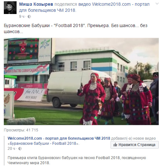Click the globe privacy icon next to 9 ч
This screenshot has height=168, width=159.
point(29,17)
